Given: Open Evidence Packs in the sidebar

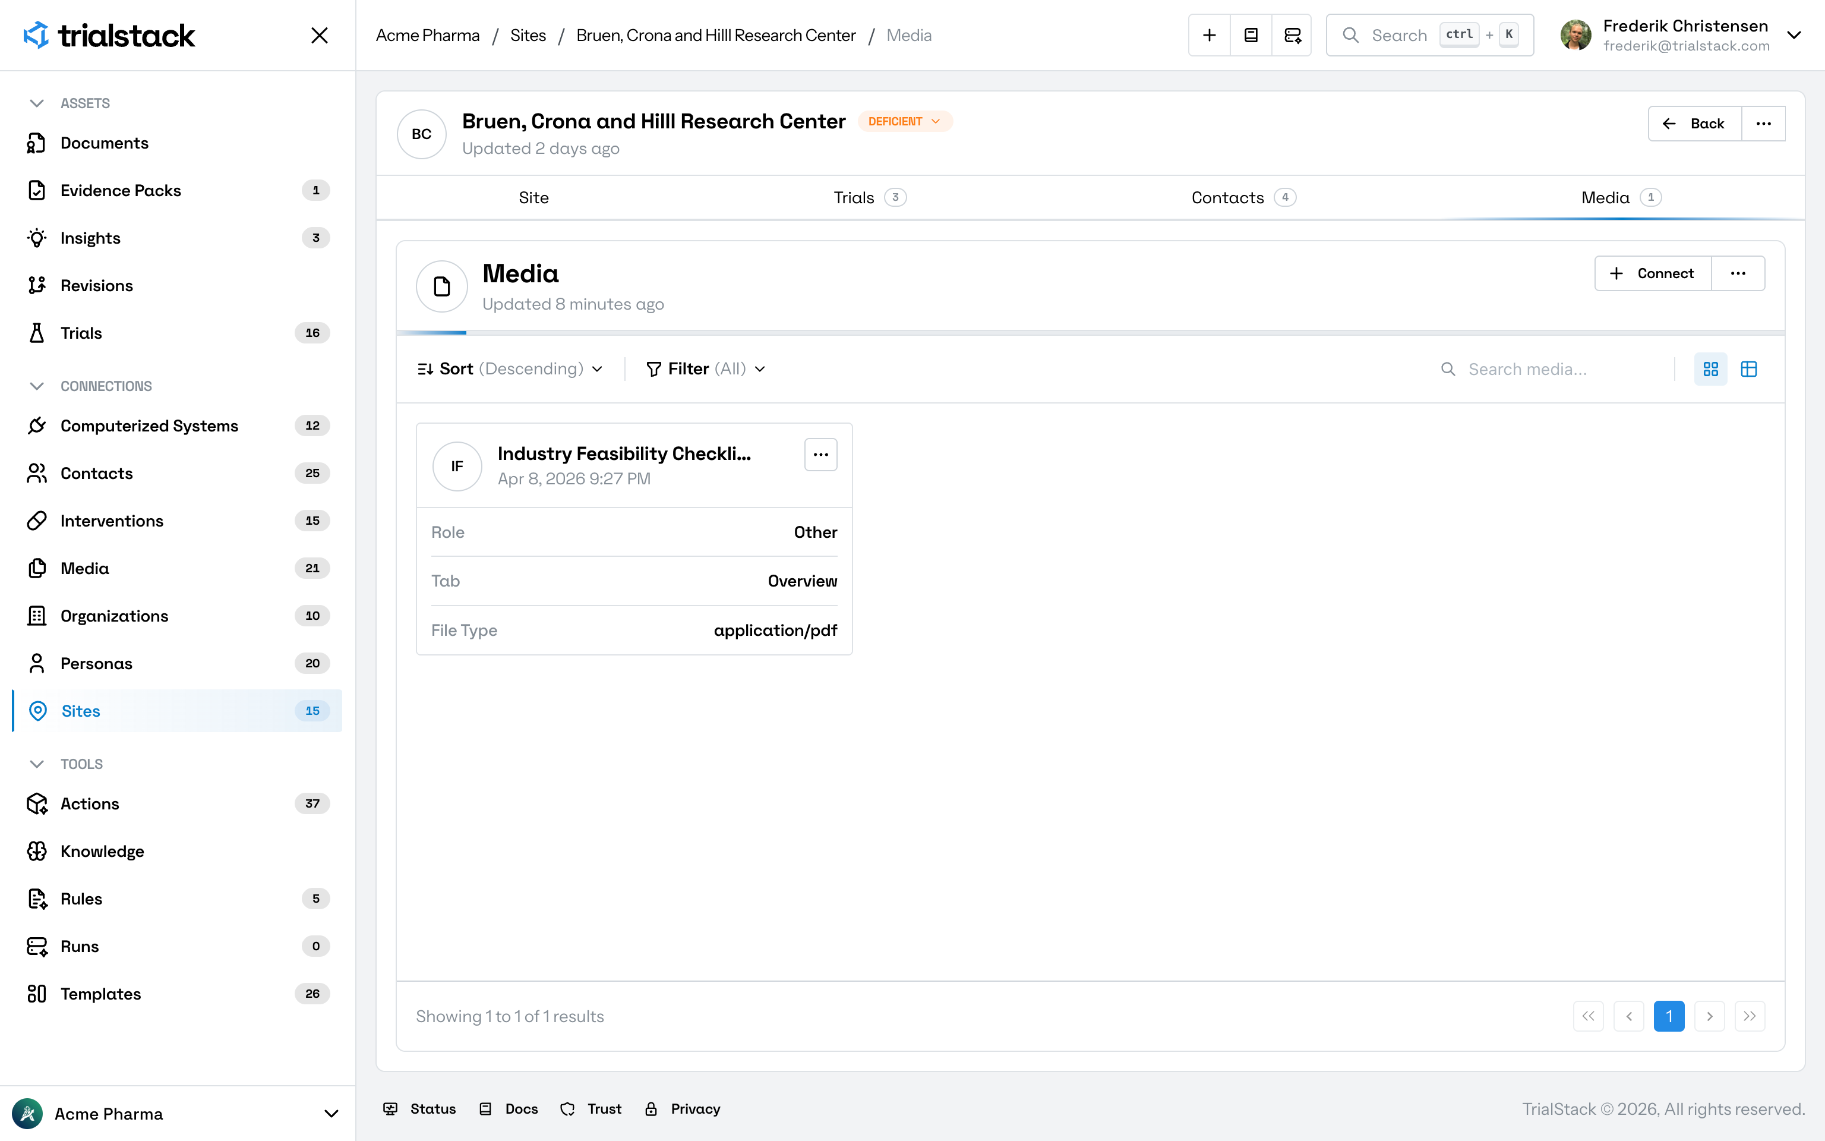Looking at the screenshot, I should pos(177,190).
